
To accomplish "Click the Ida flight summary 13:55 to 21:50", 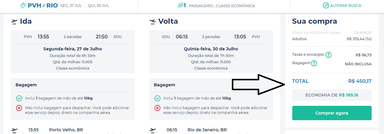I will click(x=72, y=37).
